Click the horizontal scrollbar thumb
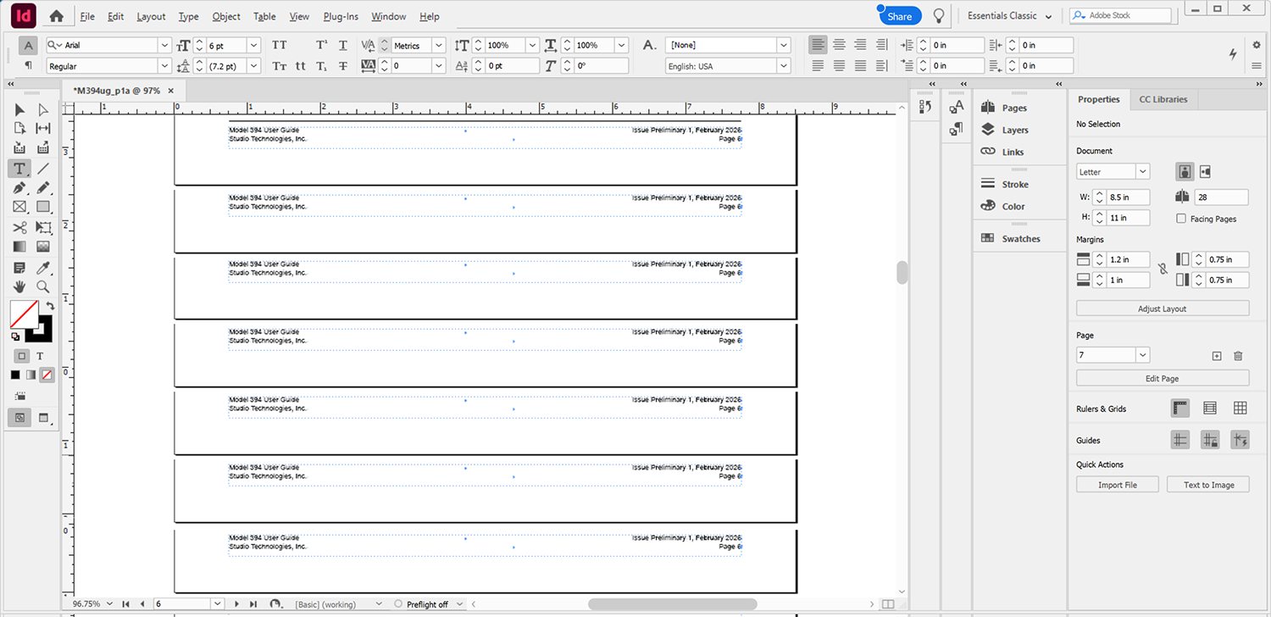Image resolution: width=1271 pixels, height=617 pixels. pos(672,604)
